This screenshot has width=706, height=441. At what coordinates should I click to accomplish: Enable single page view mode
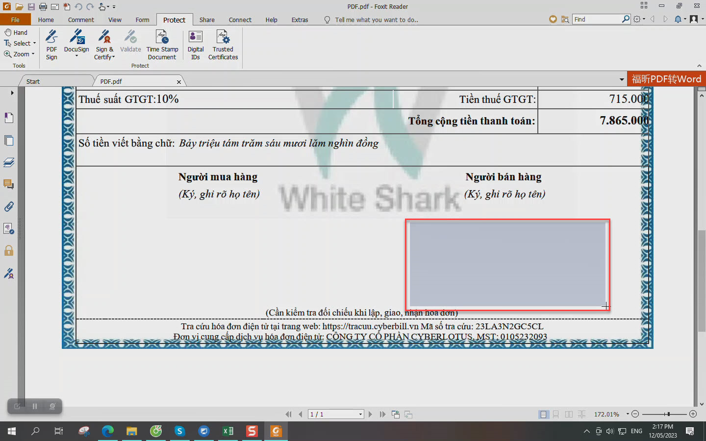tap(543, 415)
